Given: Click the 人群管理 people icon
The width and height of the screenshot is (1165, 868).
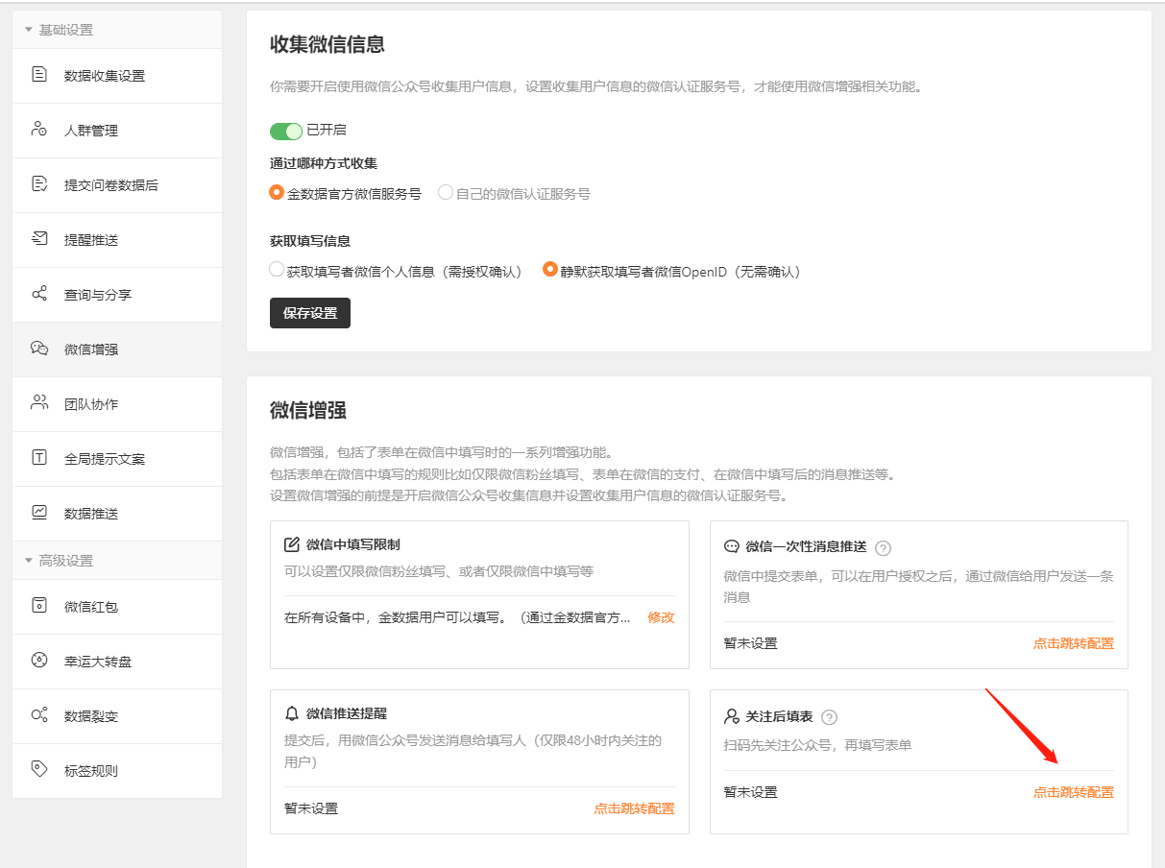Looking at the screenshot, I should coord(39,130).
